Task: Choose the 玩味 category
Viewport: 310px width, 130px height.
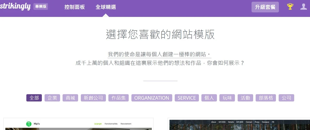Action: click(x=227, y=98)
